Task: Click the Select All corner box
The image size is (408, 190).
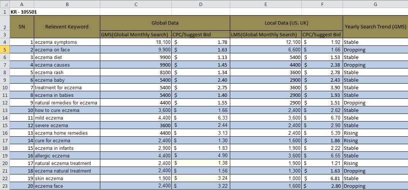Action: tap(4, 4)
